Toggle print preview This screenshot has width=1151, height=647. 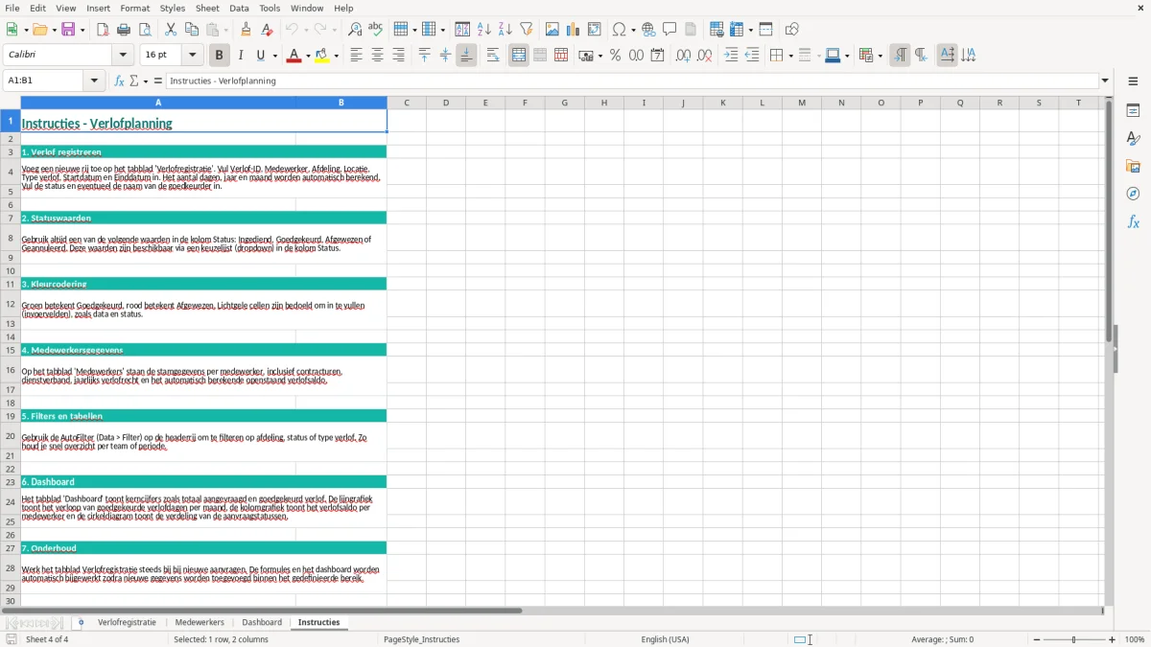145,30
